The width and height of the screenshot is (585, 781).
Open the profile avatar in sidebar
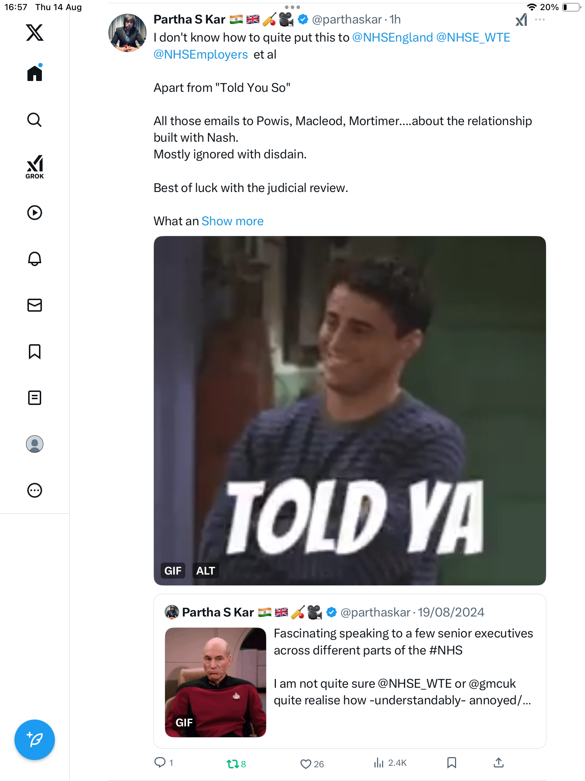coord(35,444)
